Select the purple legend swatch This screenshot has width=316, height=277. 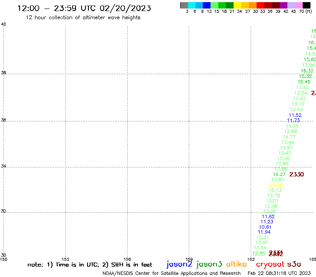284,5
